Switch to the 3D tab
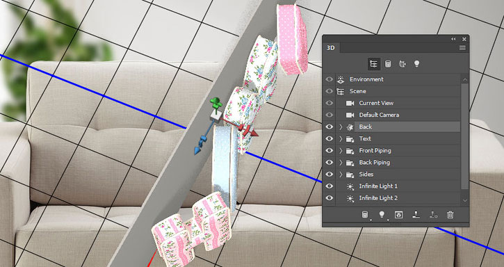The height and width of the screenshot is (267, 504). (331, 48)
